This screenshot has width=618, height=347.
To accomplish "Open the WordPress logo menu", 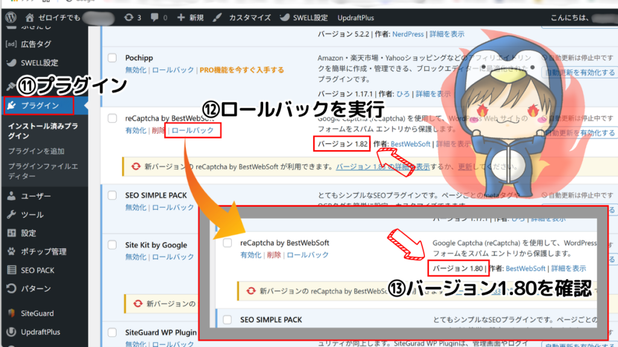I will click(11, 17).
